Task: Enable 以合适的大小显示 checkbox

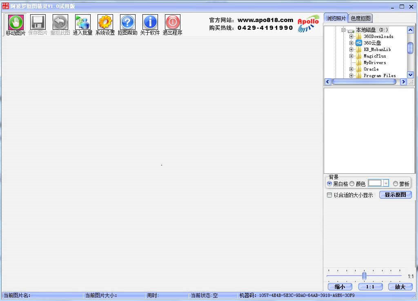Action: [x=329, y=195]
